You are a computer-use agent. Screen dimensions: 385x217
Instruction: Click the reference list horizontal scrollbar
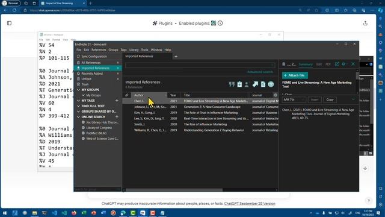point(174,190)
